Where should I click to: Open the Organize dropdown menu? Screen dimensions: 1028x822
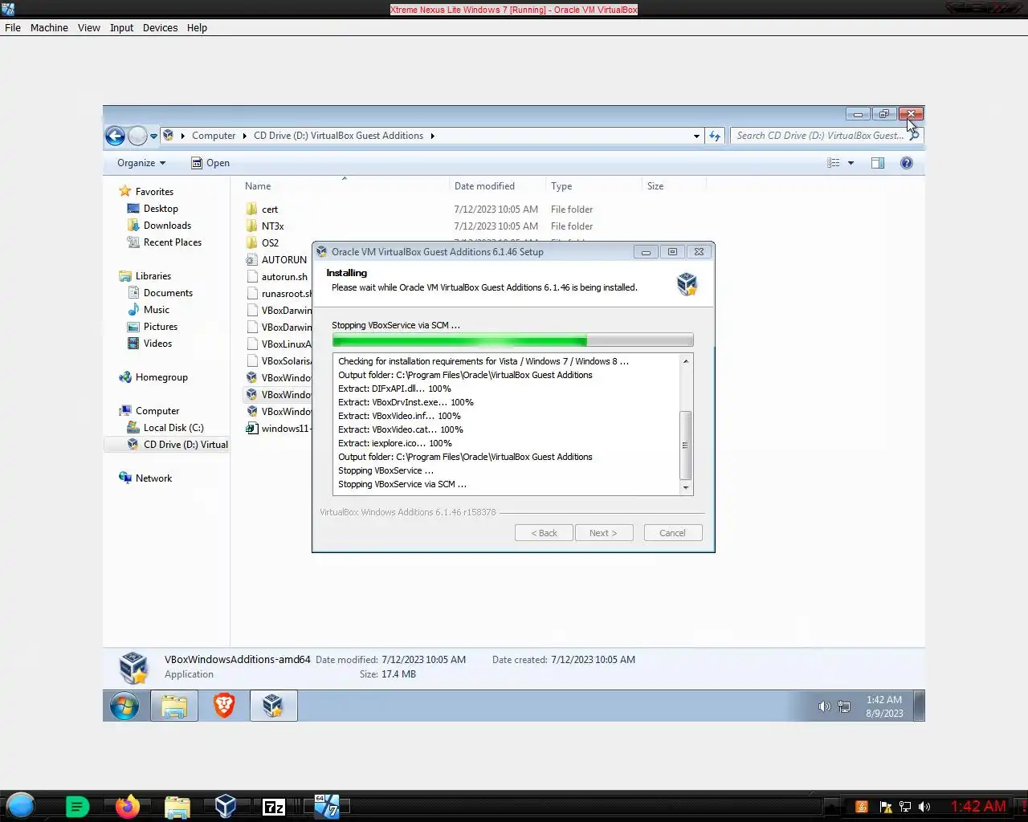(141, 163)
